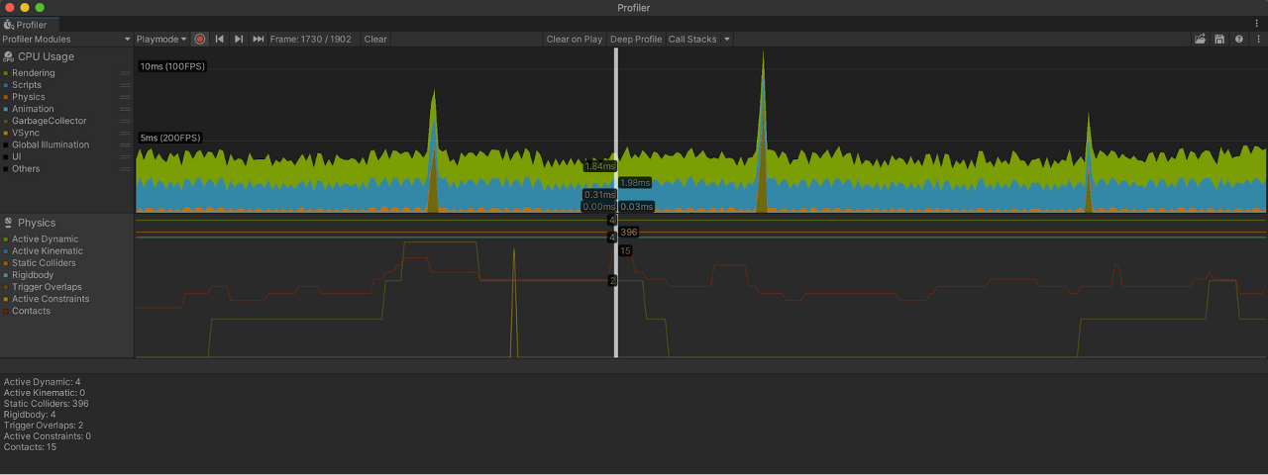Jump to the current last frame
The height and width of the screenshot is (475, 1268).
pyautogui.click(x=259, y=40)
